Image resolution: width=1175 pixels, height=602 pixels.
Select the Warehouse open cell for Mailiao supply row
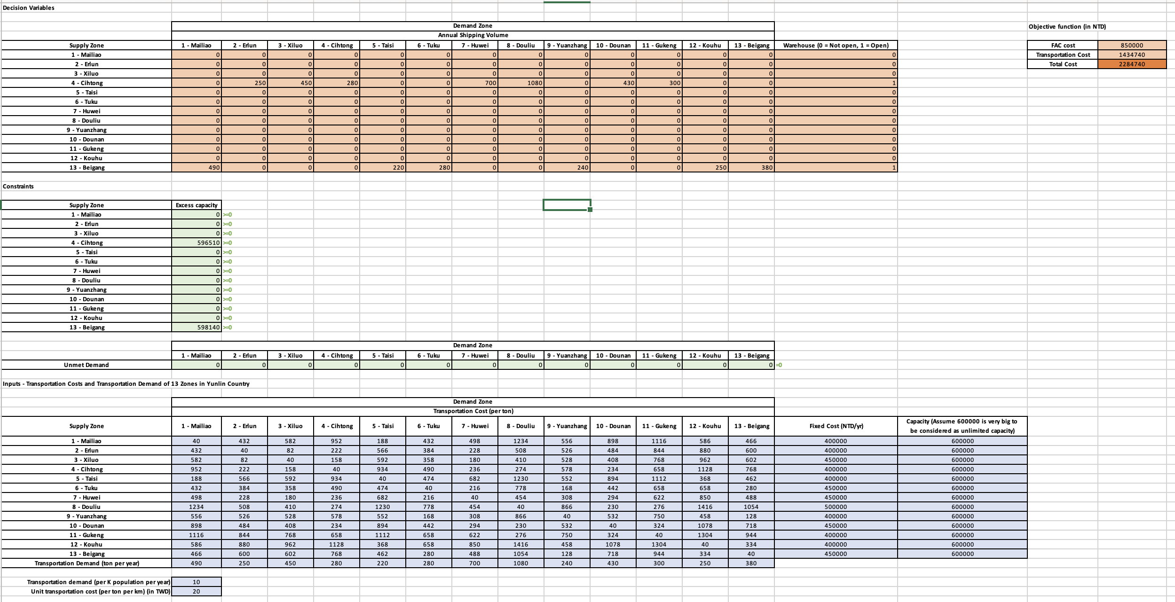click(836, 55)
